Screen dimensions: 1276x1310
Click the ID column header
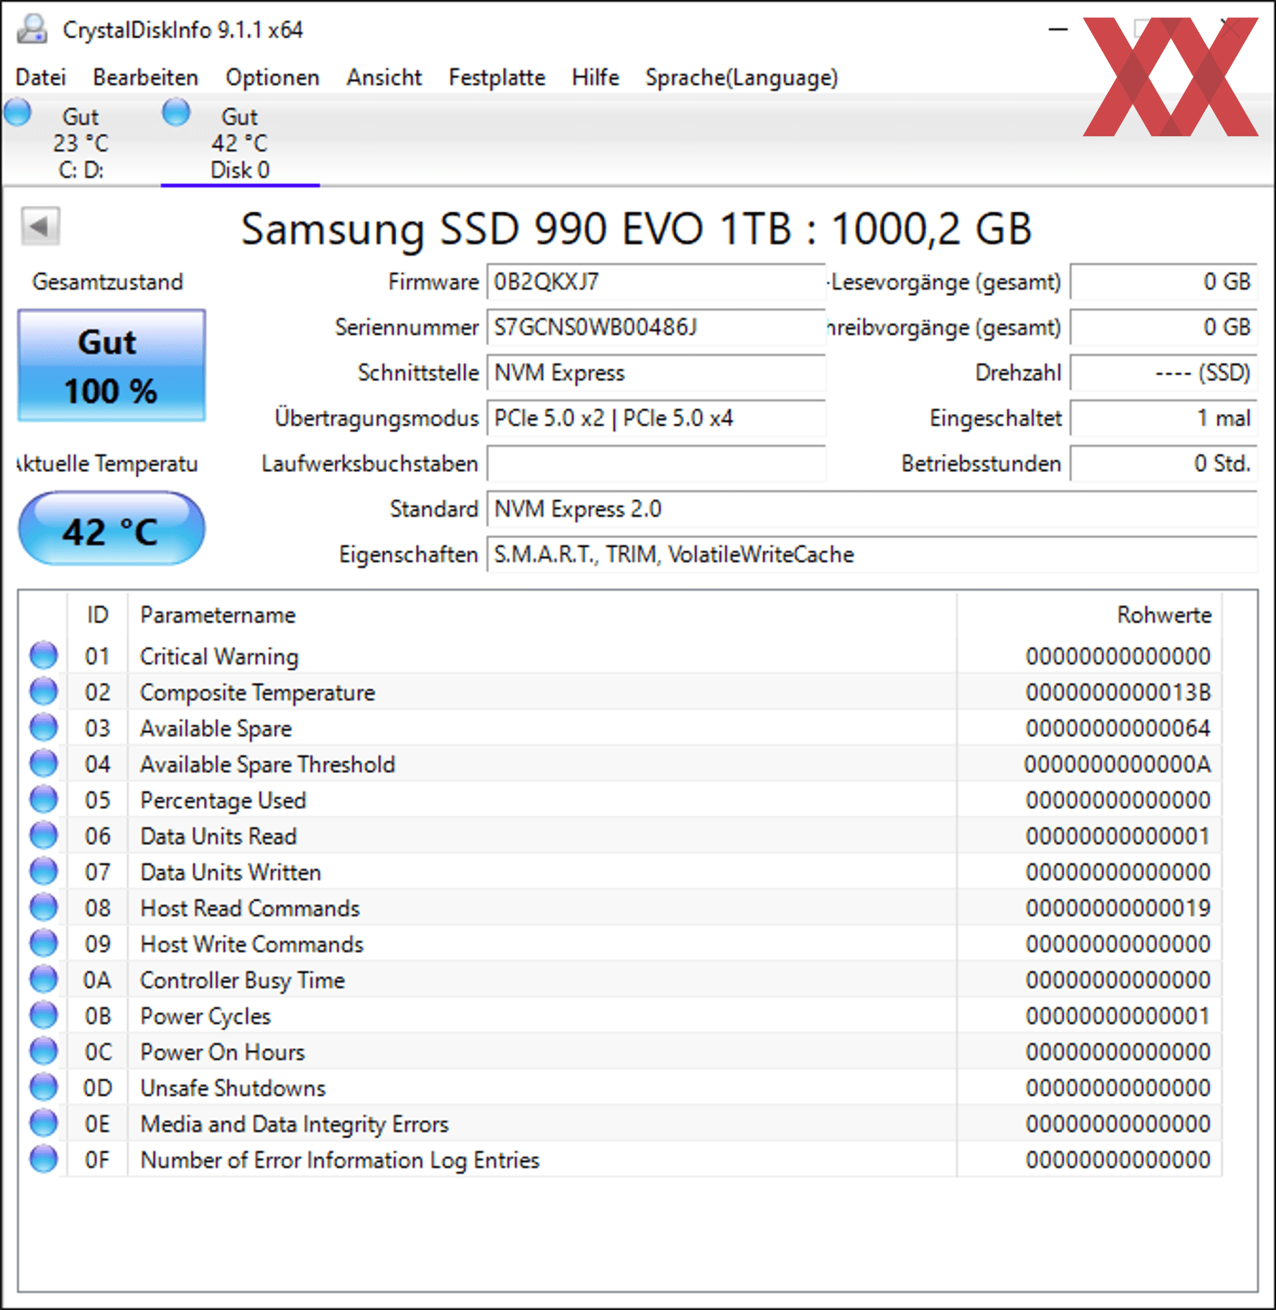click(x=97, y=615)
